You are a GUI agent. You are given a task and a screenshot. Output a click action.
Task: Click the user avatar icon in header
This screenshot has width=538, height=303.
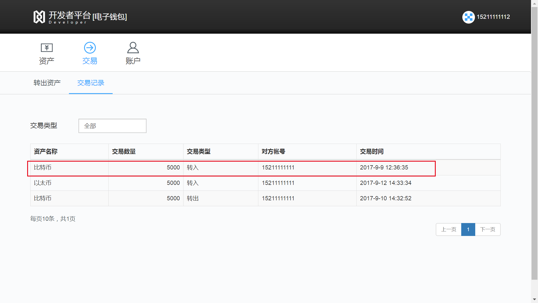coord(468,17)
